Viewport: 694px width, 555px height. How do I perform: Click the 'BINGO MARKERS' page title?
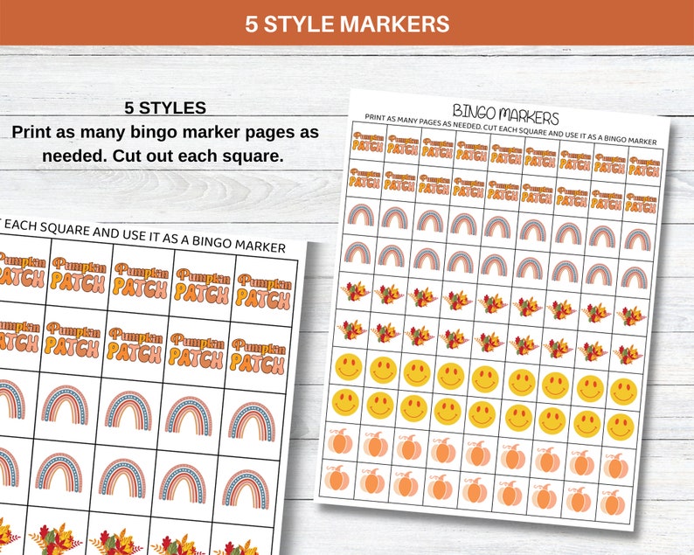(x=506, y=114)
